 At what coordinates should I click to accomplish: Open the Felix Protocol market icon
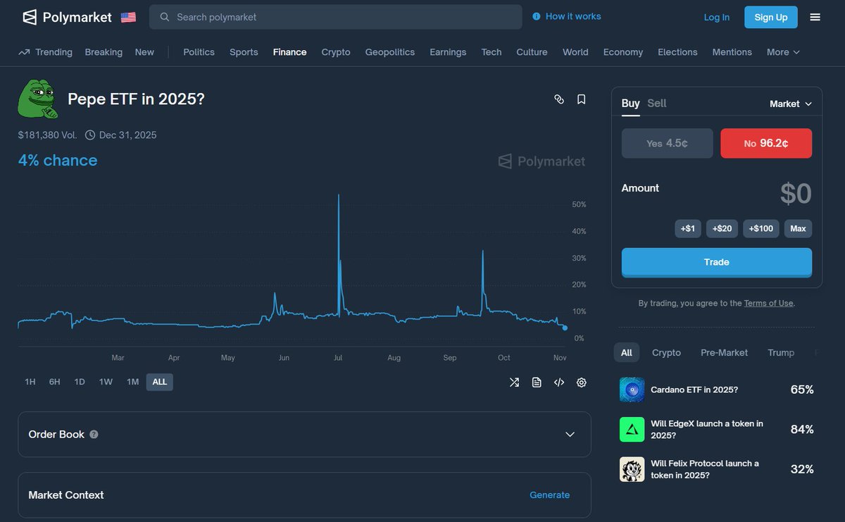(632, 469)
